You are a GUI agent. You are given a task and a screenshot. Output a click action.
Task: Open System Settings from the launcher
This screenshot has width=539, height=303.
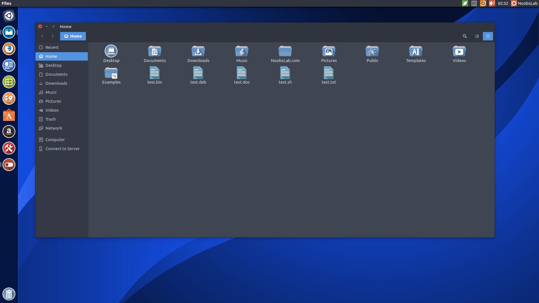click(9, 148)
